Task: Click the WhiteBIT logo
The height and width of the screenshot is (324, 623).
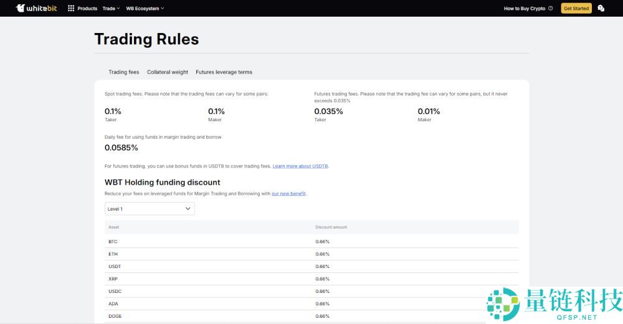Action: coord(37,8)
